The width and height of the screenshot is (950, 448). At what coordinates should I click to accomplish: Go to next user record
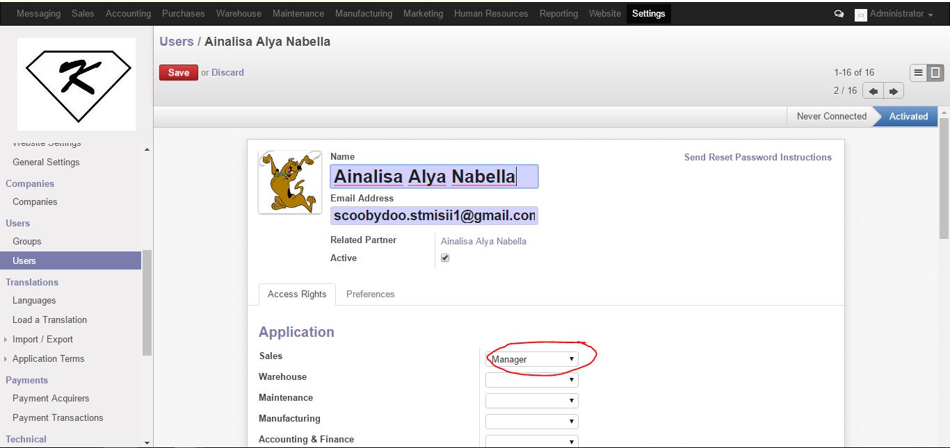coord(894,91)
